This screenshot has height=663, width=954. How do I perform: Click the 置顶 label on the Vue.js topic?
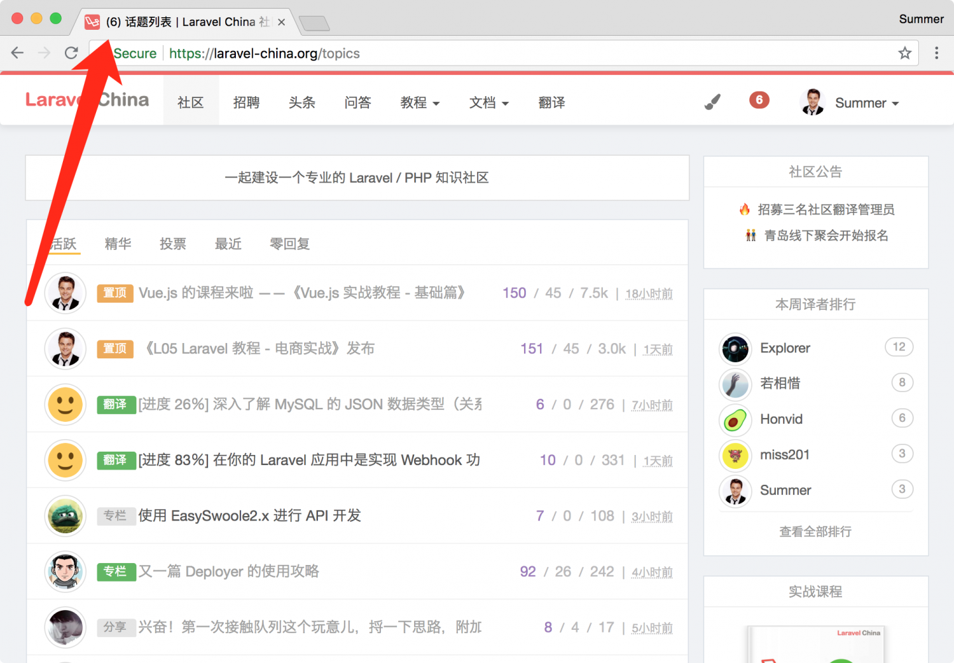[x=115, y=293]
